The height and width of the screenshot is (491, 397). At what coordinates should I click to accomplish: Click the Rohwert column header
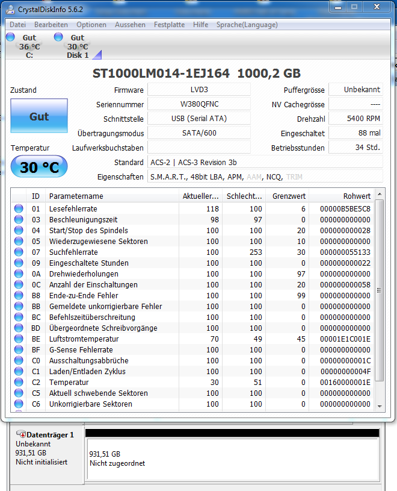click(341, 196)
